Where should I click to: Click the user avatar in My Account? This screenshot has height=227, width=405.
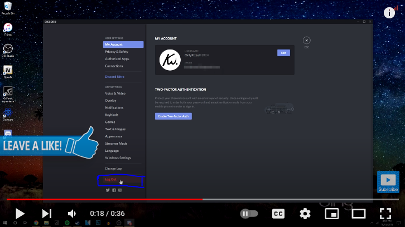click(170, 60)
